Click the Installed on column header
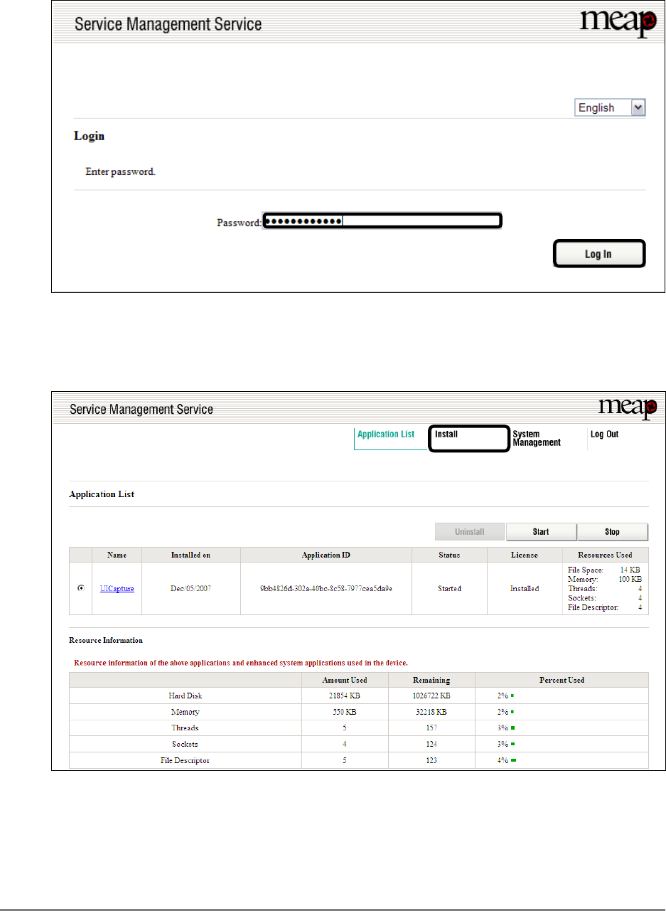This screenshot has width=666, height=911. coord(191,555)
